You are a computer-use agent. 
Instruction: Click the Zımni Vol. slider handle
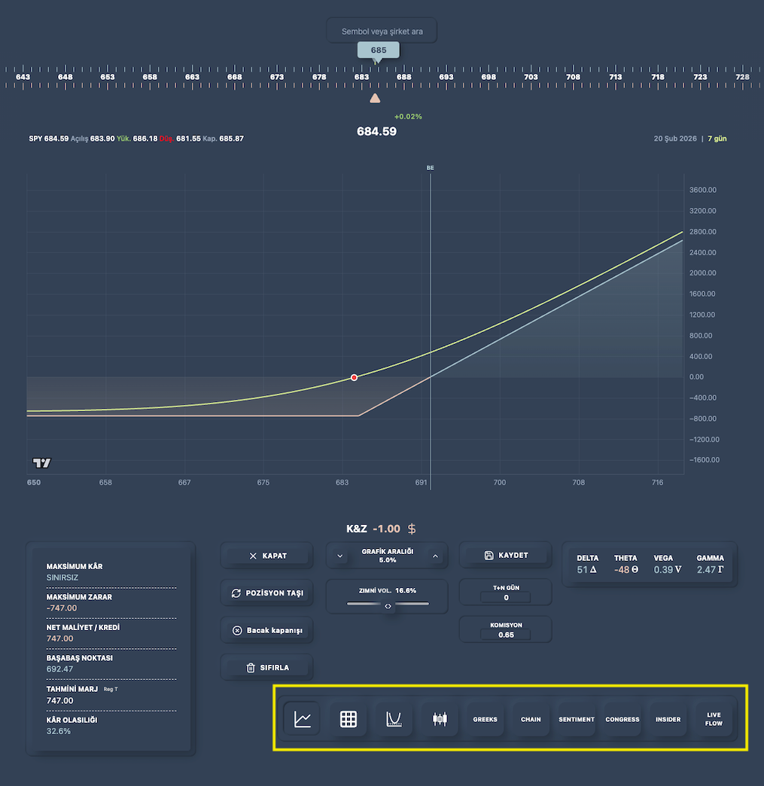388,605
